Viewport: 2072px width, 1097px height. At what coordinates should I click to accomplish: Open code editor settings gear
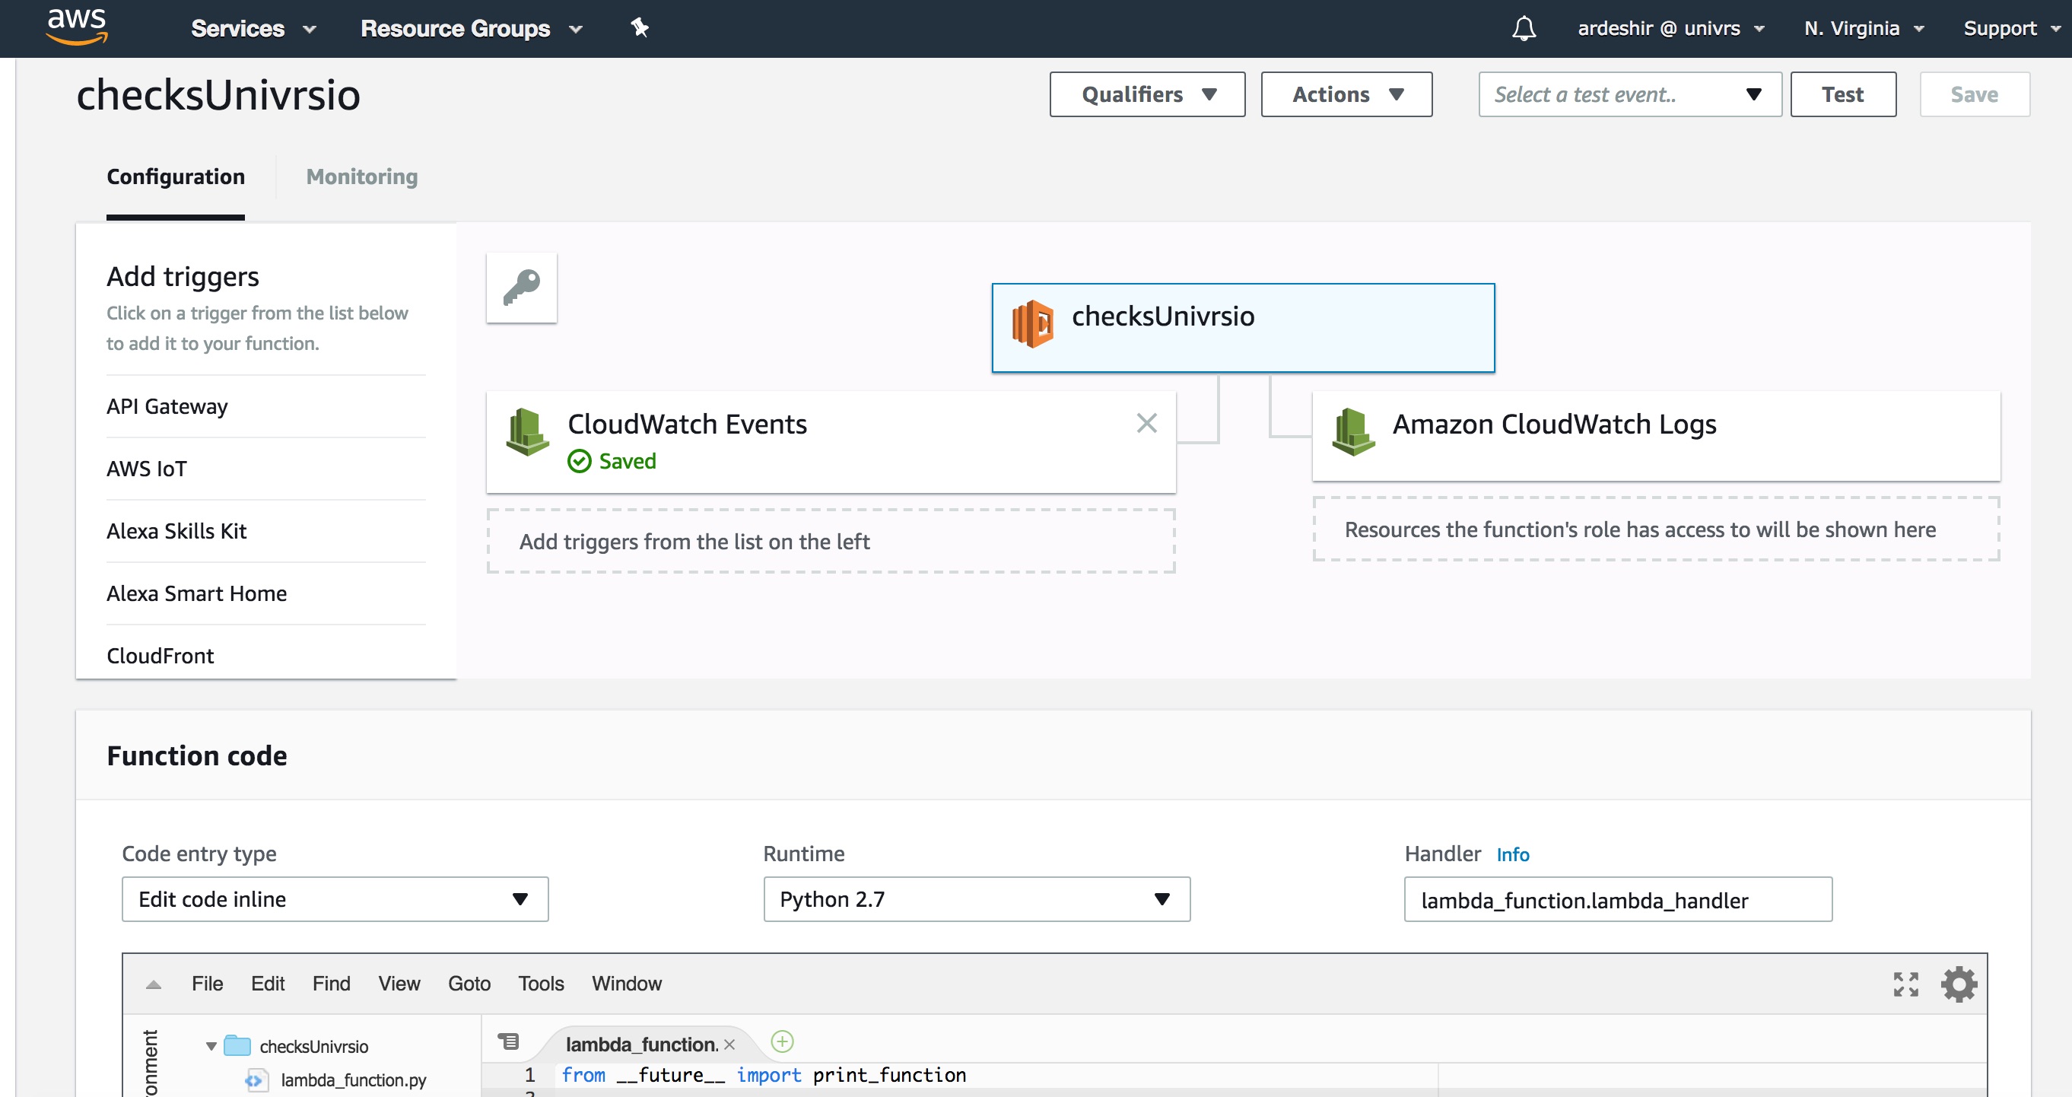click(x=1959, y=984)
